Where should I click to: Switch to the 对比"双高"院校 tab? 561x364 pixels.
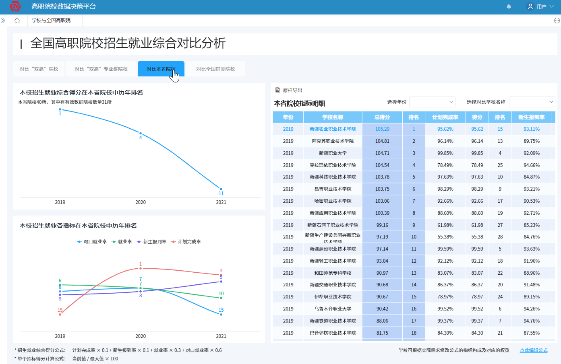tap(39, 68)
